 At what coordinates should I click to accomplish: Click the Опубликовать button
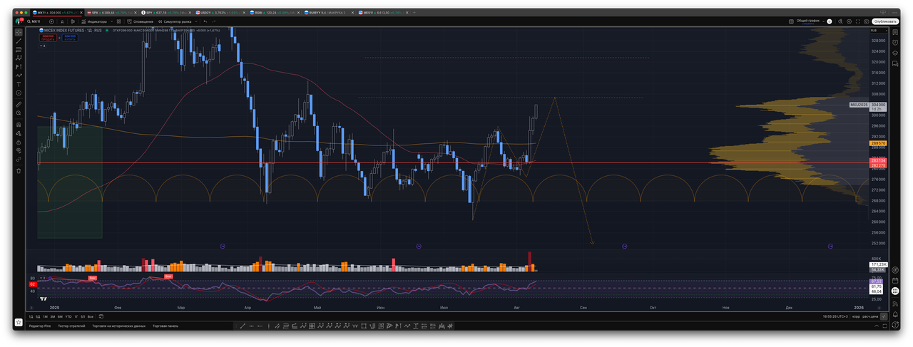(x=884, y=21)
